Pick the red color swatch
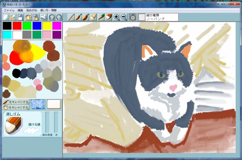 click(17, 26)
